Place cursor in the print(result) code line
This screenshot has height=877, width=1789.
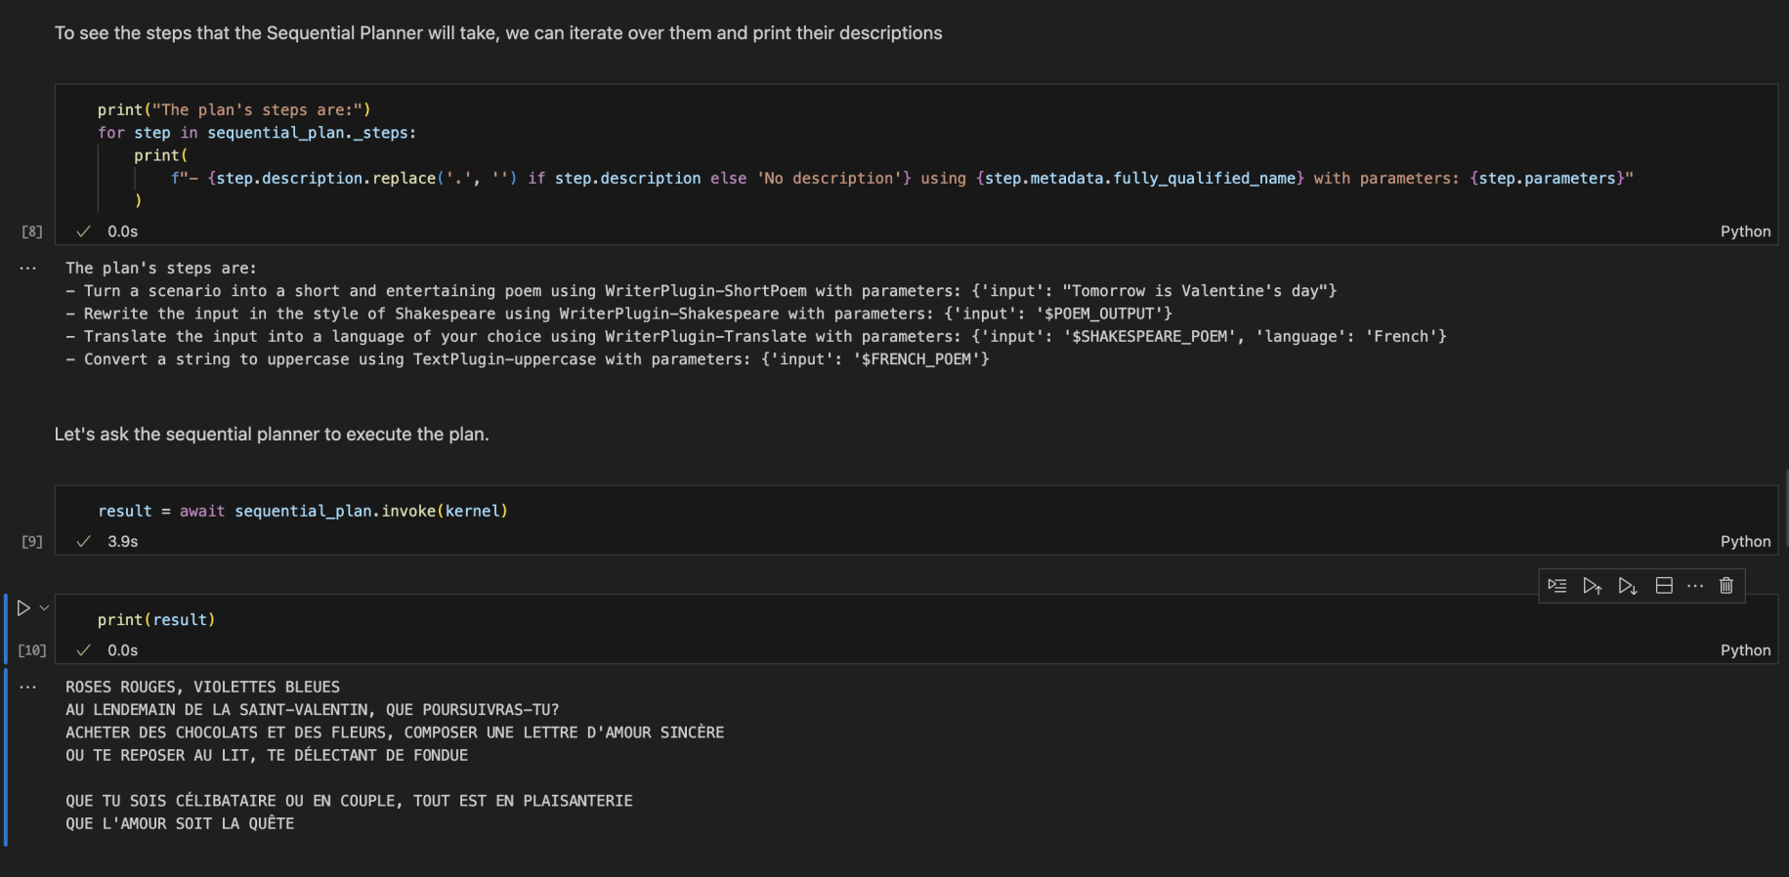[156, 620]
